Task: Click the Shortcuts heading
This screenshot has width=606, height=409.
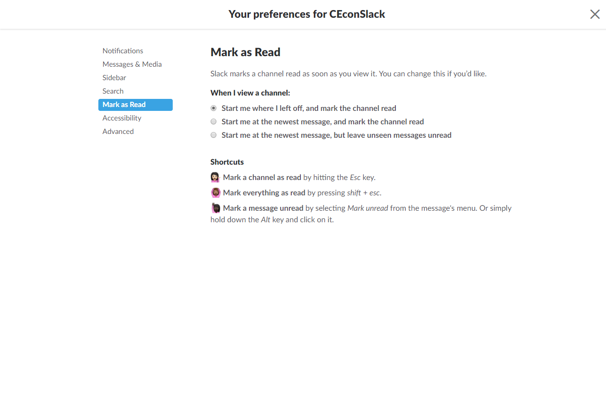Action: pos(227,162)
